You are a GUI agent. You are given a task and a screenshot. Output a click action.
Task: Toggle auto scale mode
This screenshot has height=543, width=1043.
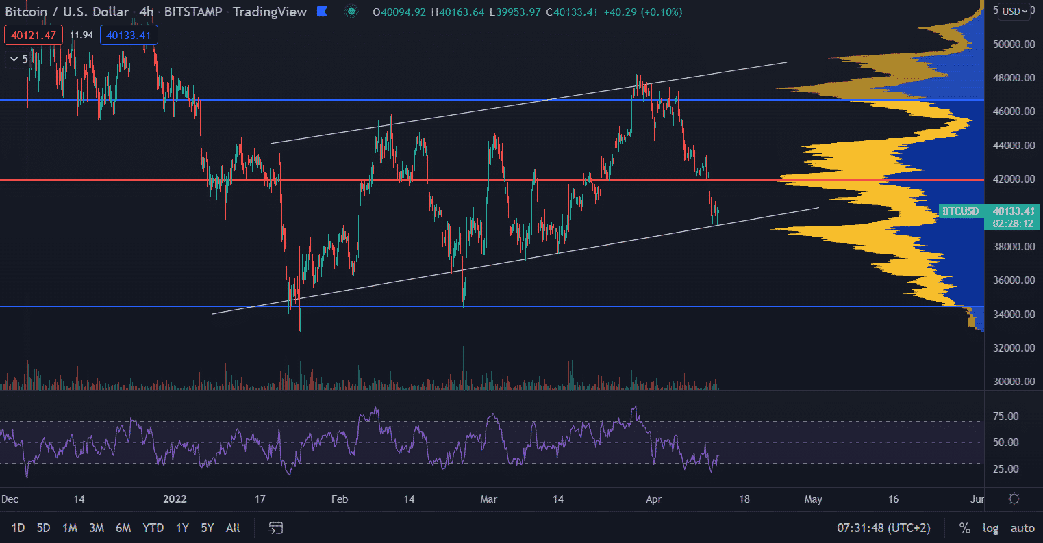[x=1022, y=528]
